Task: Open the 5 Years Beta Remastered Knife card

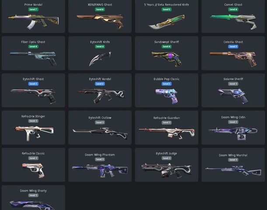Action: pyautogui.click(x=166, y=16)
